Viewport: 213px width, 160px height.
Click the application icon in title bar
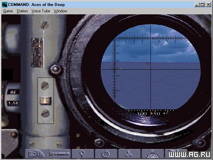[5, 5]
